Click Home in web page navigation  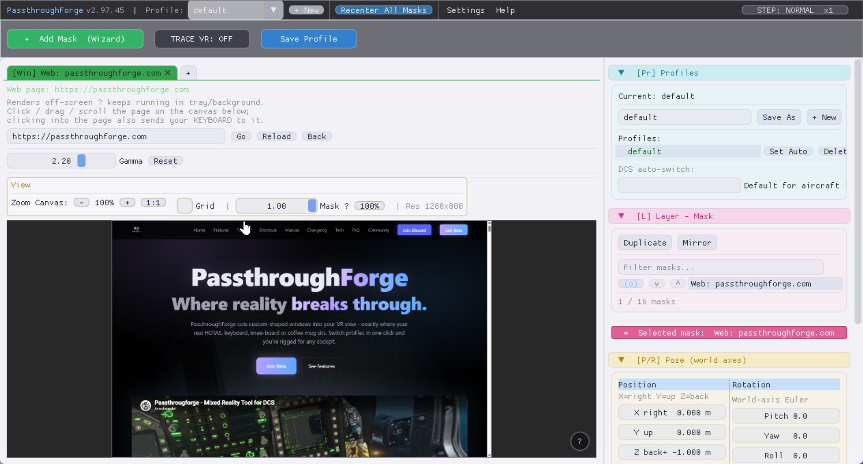point(199,230)
